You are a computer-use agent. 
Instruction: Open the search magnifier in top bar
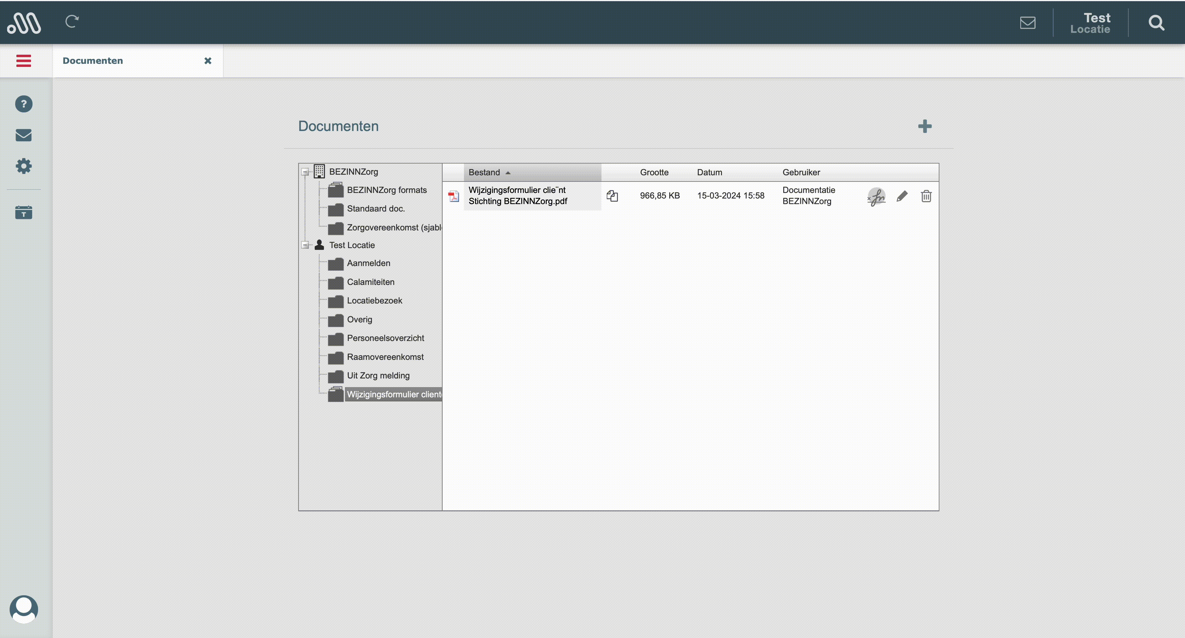point(1156,23)
